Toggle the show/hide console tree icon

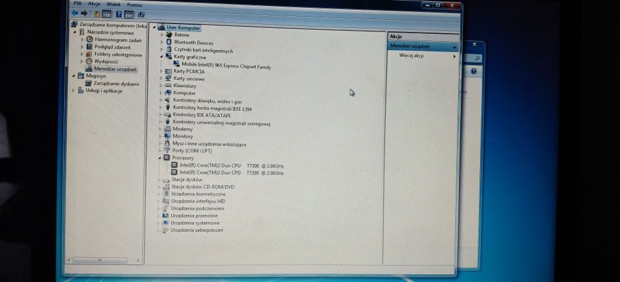pyautogui.click(x=107, y=14)
